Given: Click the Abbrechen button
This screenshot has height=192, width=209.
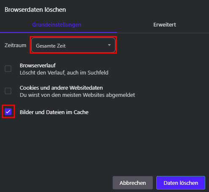Looking at the screenshot, I should pos(133,183).
